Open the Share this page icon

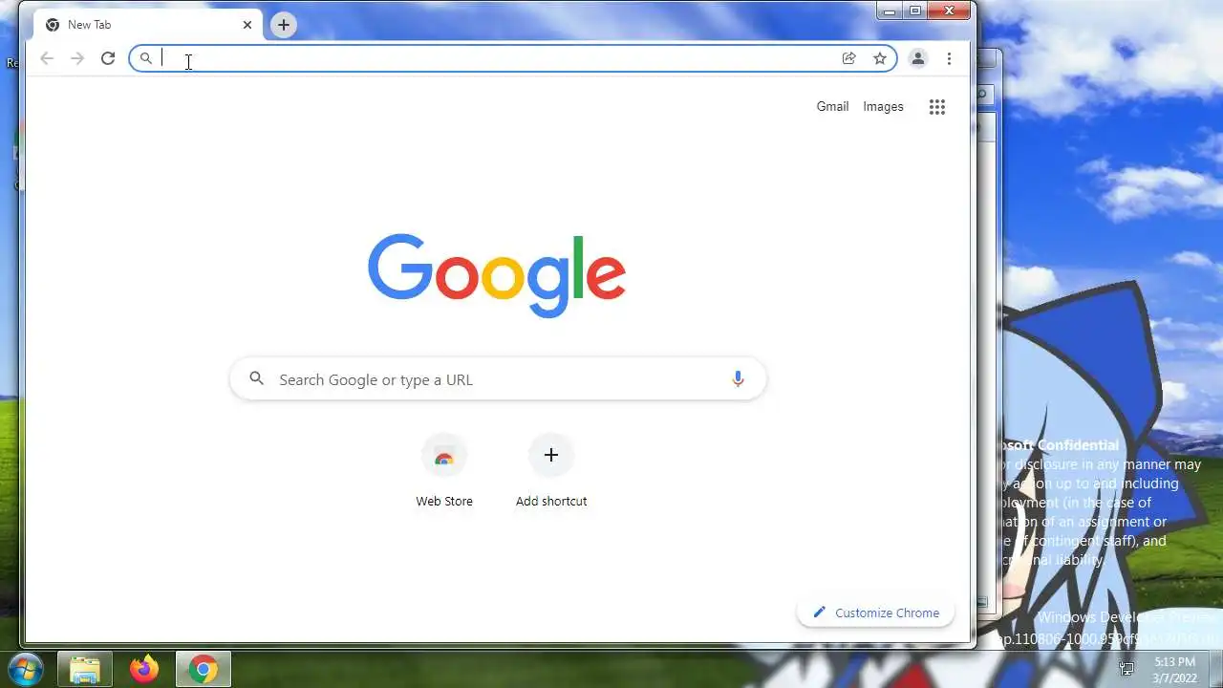(848, 58)
